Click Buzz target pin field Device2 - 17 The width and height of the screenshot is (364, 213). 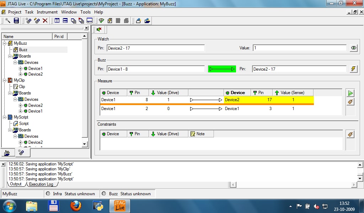click(299, 69)
